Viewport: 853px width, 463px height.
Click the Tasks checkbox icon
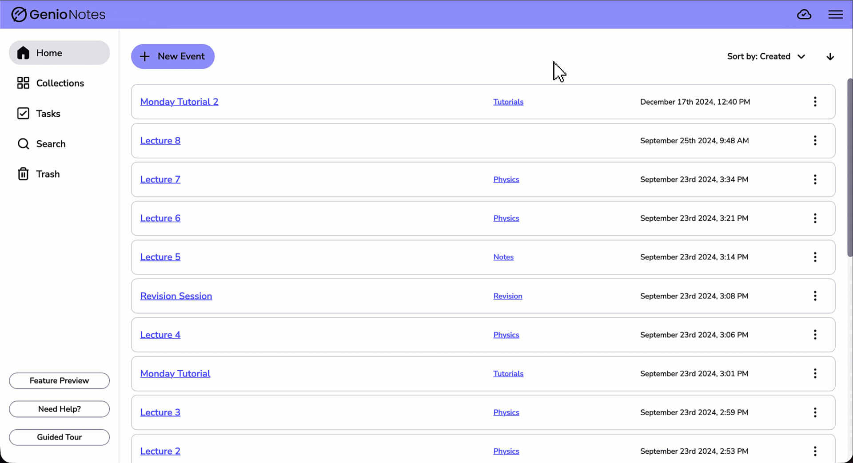pyautogui.click(x=23, y=114)
